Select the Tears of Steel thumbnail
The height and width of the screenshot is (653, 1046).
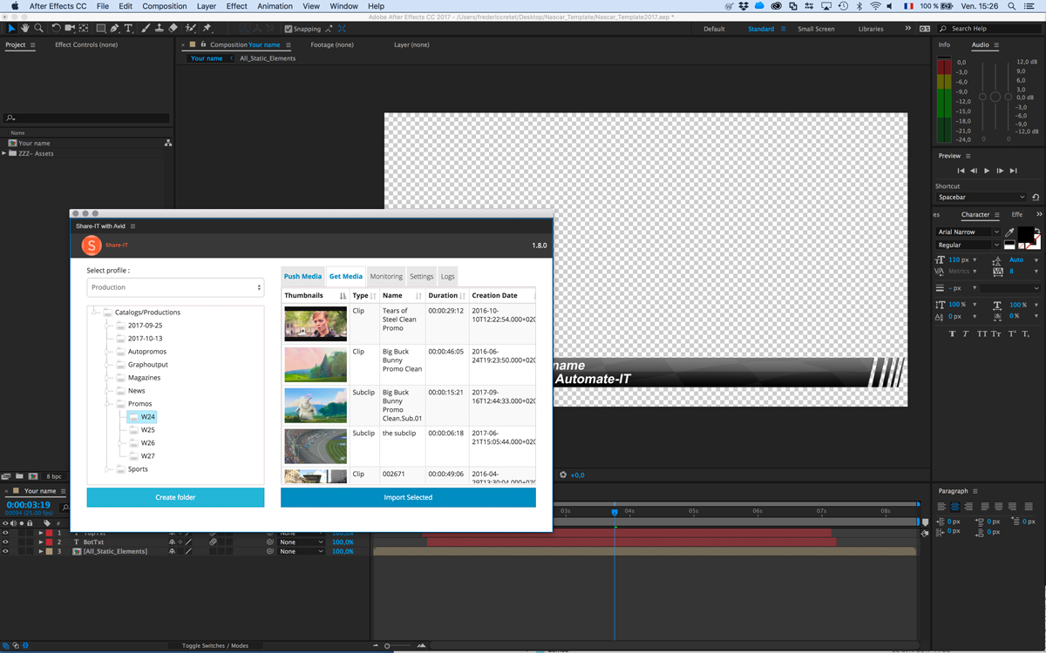coord(316,325)
